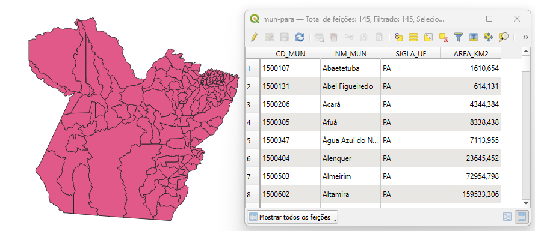Open the Mostrar todos os feições dropdown

(292, 217)
